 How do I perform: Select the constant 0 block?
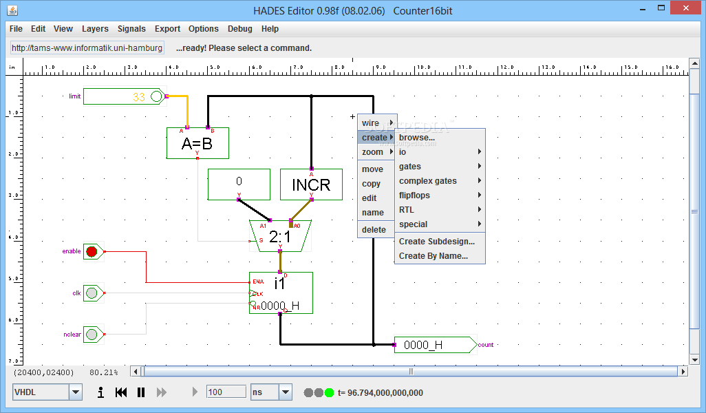click(239, 184)
